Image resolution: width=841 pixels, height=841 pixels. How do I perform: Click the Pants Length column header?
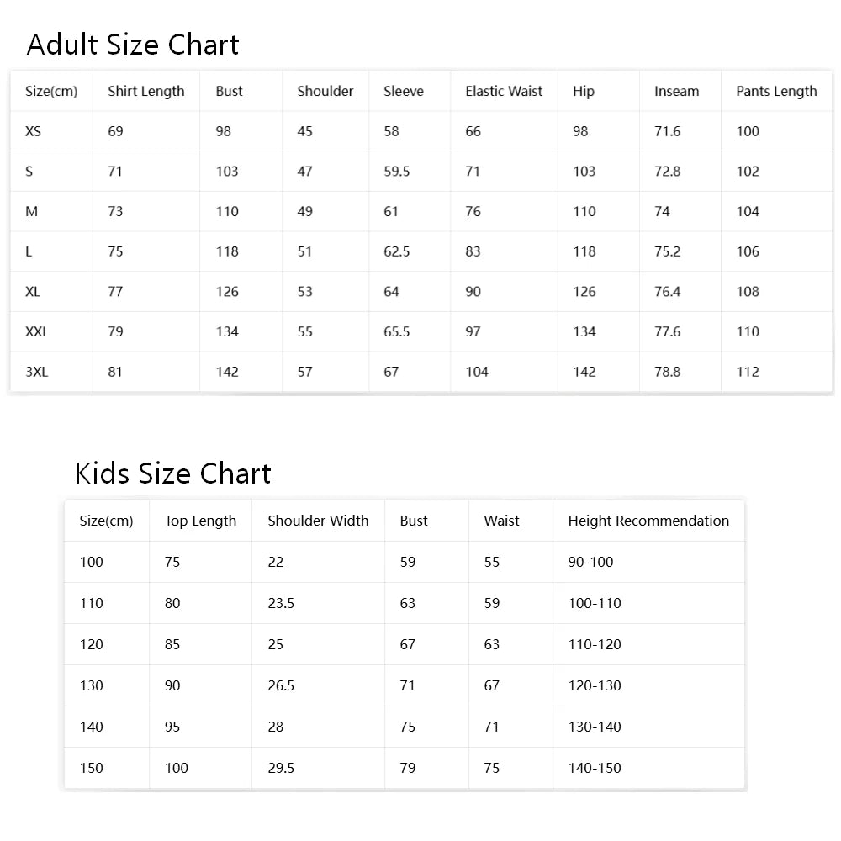pos(776,91)
